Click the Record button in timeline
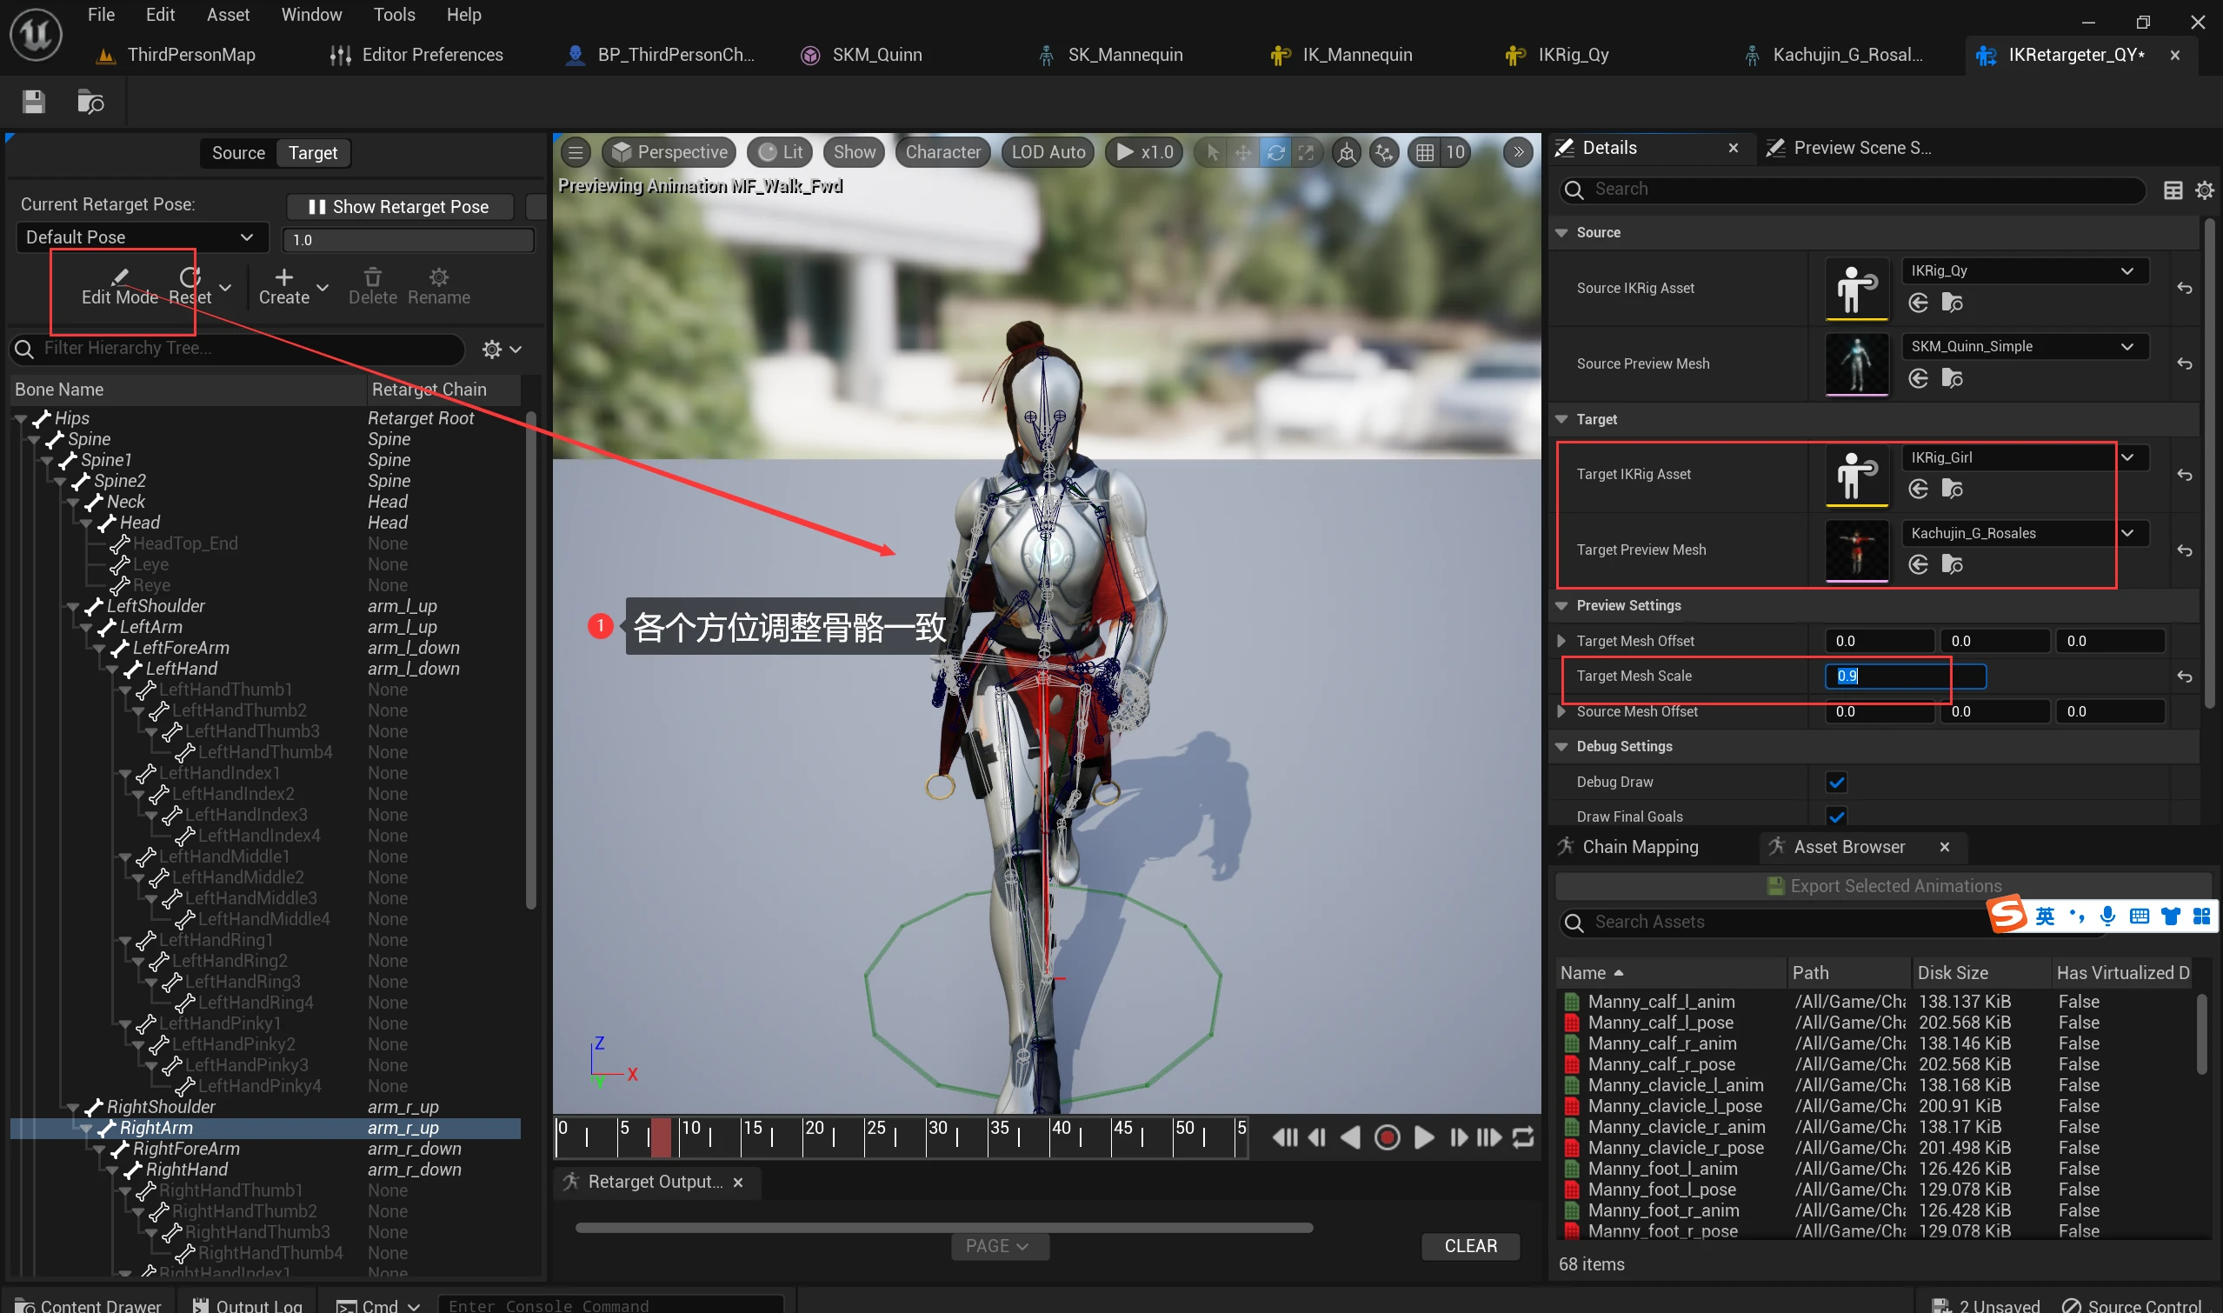The image size is (2223, 1313). (1386, 1137)
